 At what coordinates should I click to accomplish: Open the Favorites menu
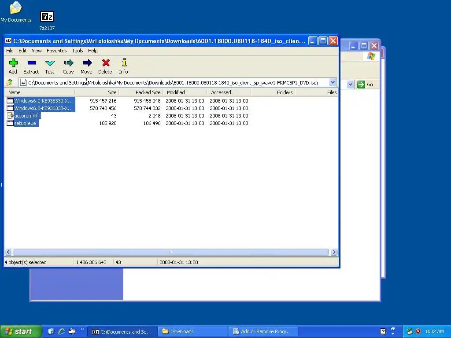point(57,51)
